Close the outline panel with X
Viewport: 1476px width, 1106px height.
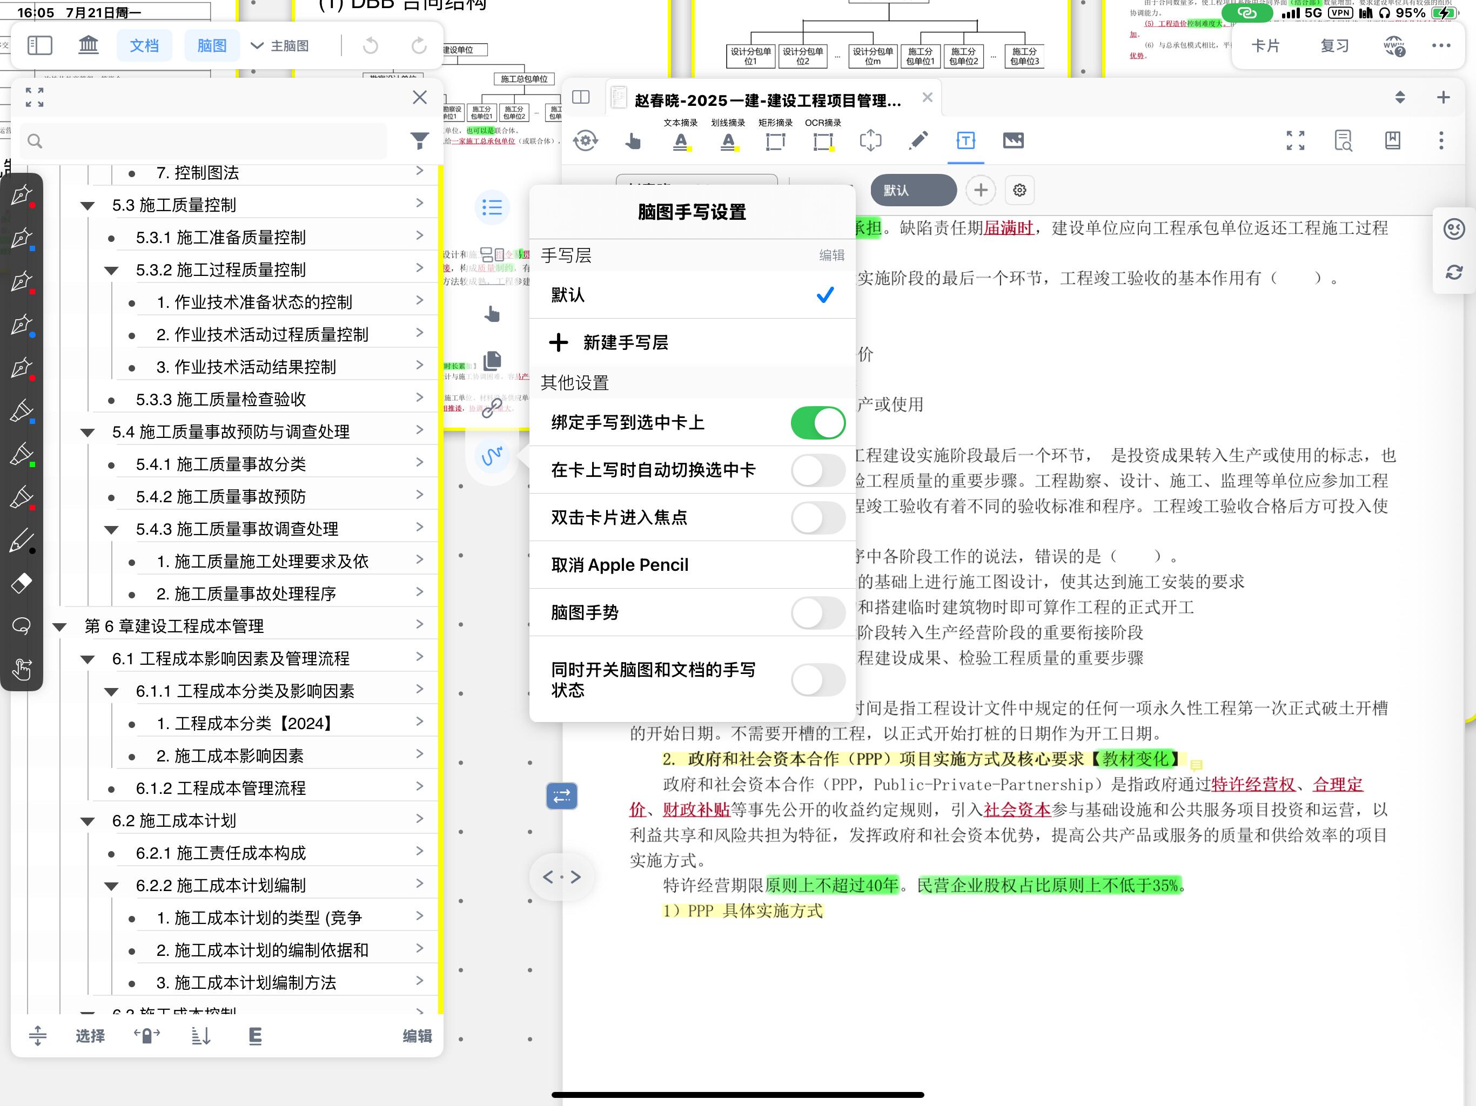pyautogui.click(x=420, y=97)
